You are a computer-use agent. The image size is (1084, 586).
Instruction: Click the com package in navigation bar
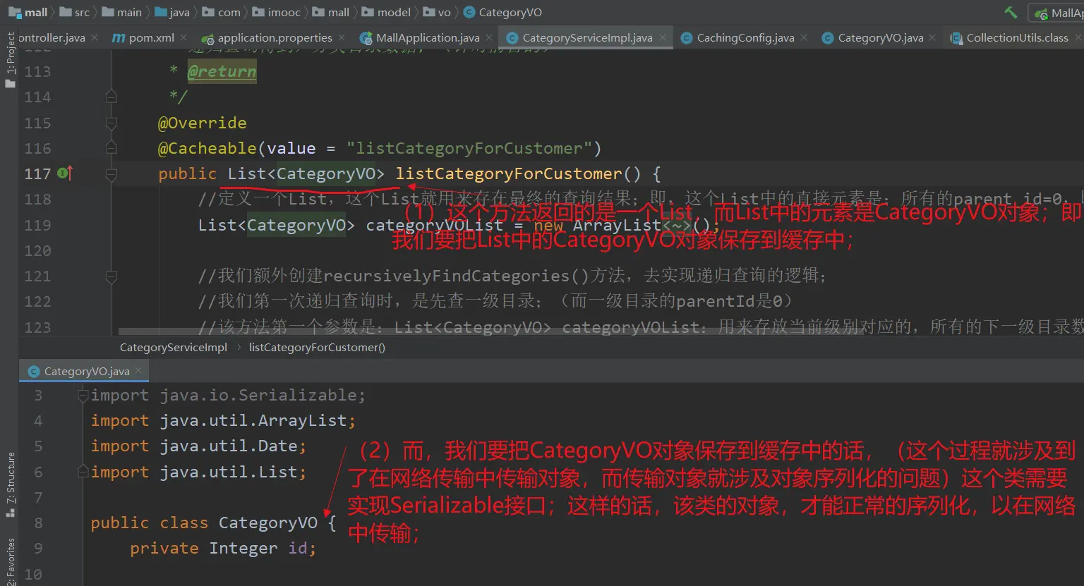(221, 12)
